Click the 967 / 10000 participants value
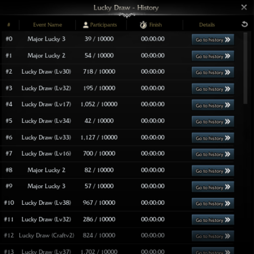The width and height of the screenshot is (254, 254). tap(99, 203)
